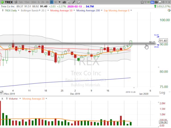Screen dimensions: 171x128
Task: Switch to 4h timeframe
Action: point(47,2)
